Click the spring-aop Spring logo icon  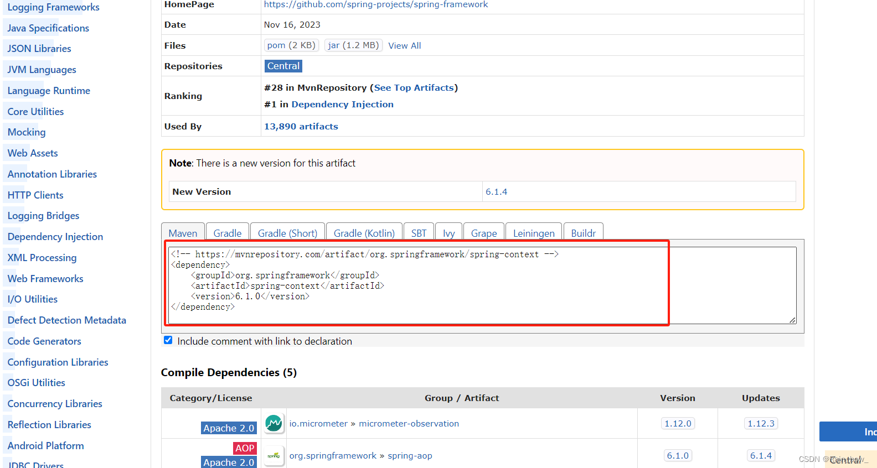(x=274, y=456)
